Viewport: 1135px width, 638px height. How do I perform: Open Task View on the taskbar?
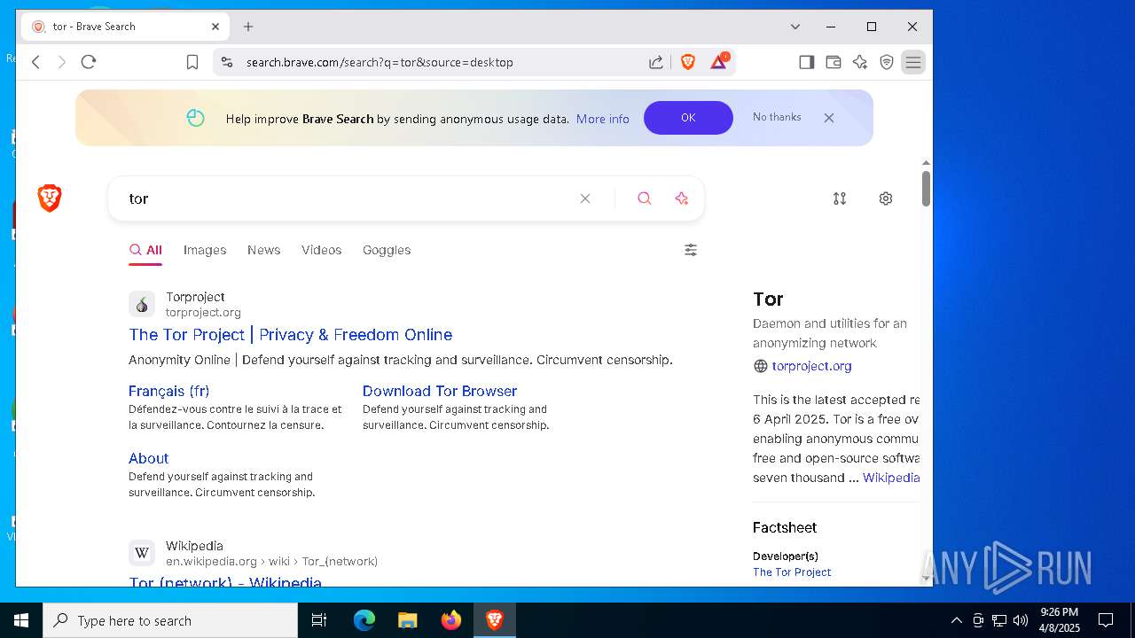tap(319, 620)
